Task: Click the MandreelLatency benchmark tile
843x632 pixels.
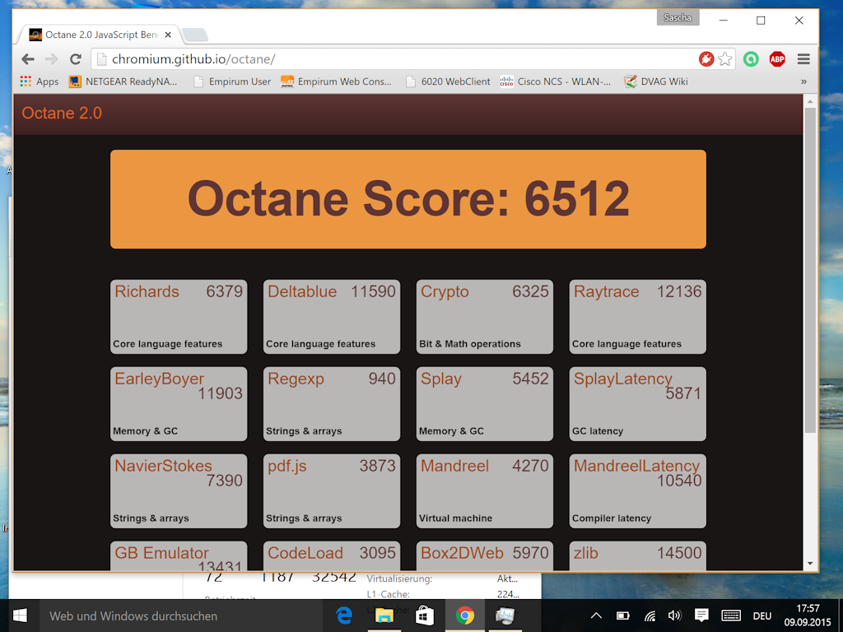Action: pyautogui.click(x=638, y=490)
